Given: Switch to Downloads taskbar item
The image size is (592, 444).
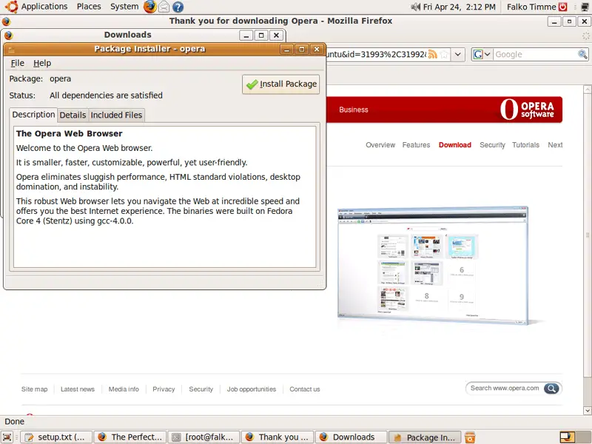Looking at the screenshot, I should [351, 437].
